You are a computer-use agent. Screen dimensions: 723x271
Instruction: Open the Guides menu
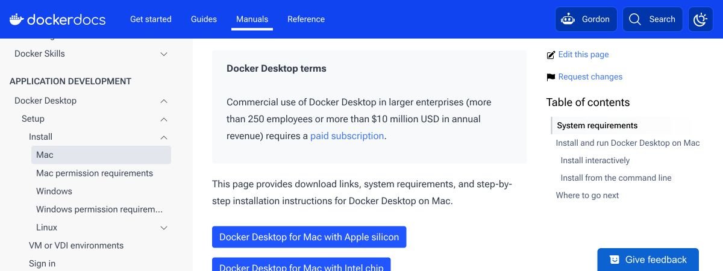point(204,19)
